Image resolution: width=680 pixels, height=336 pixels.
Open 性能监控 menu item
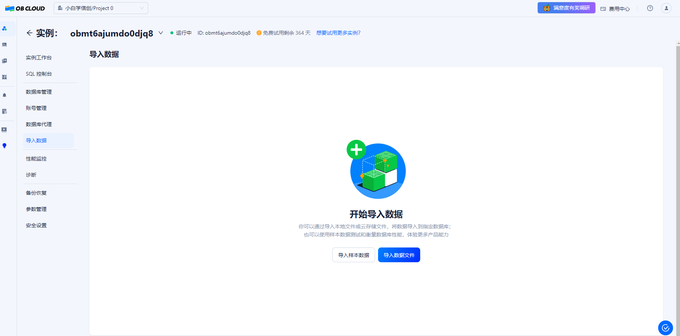[x=36, y=159]
